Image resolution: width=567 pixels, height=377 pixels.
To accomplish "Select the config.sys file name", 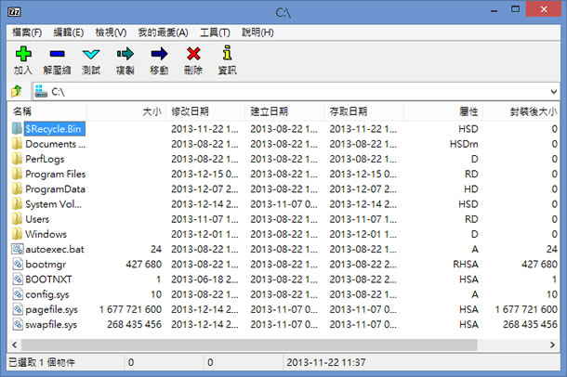I will [x=47, y=294].
